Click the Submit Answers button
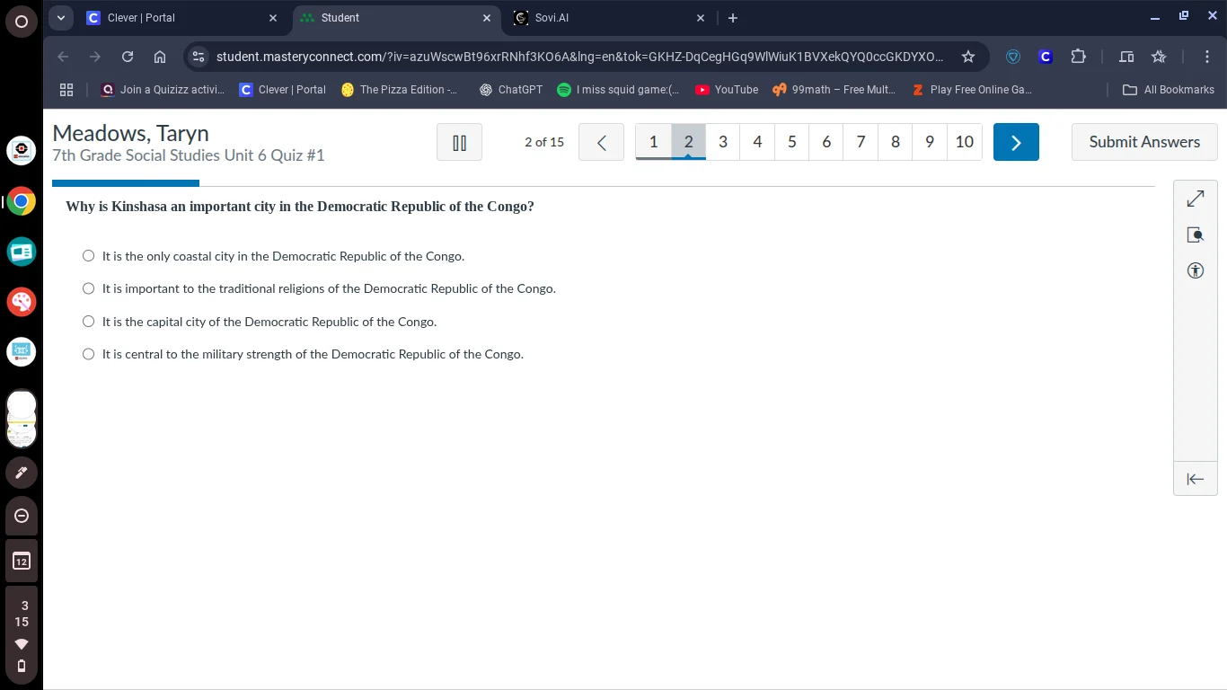Image resolution: width=1227 pixels, height=690 pixels. (1143, 142)
